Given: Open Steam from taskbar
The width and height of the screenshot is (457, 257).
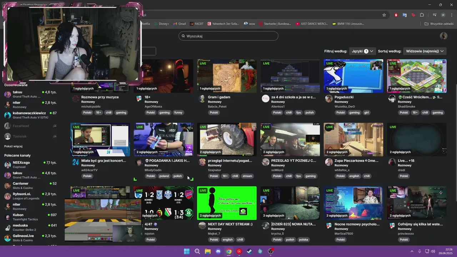Looking at the screenshot, I should (x=250, y=251).
